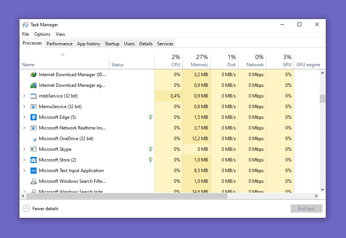Click the horizontal scrollbar right arrow
This screenshot has width=346, height=238.
[316, 196]
